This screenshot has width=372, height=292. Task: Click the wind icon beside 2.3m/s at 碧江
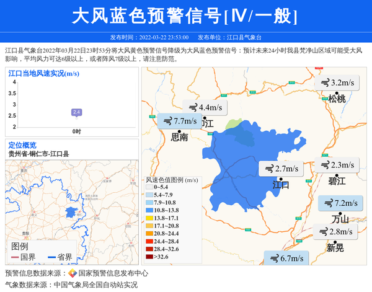pos(324,165)
